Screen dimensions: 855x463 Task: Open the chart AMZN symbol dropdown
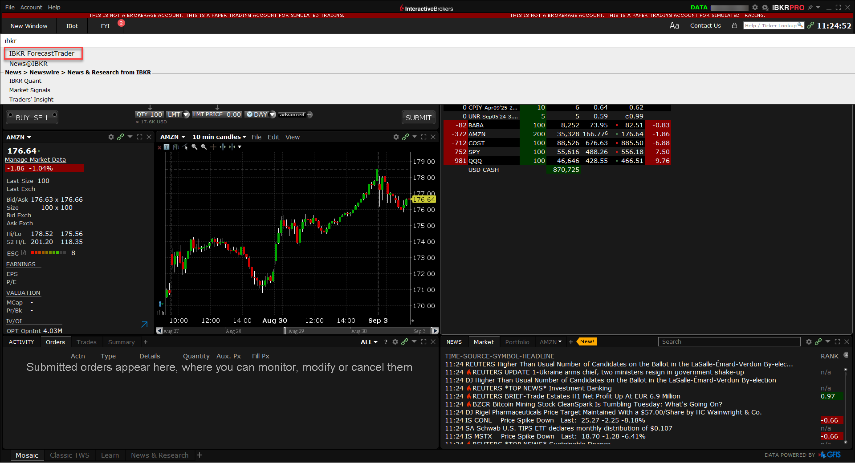(x=183, y=137)
